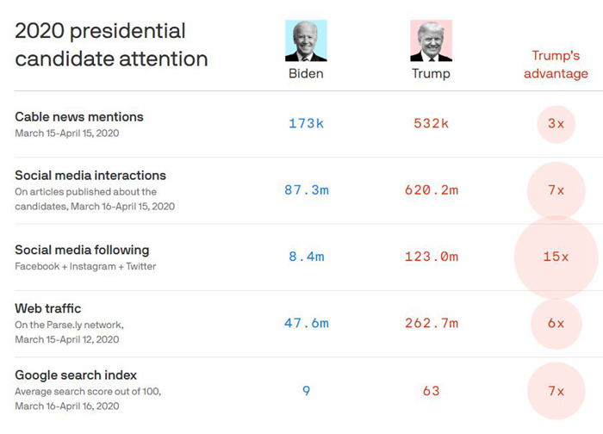
Task: Click the 6x advantage circle
Action: [x=556, y=324]
